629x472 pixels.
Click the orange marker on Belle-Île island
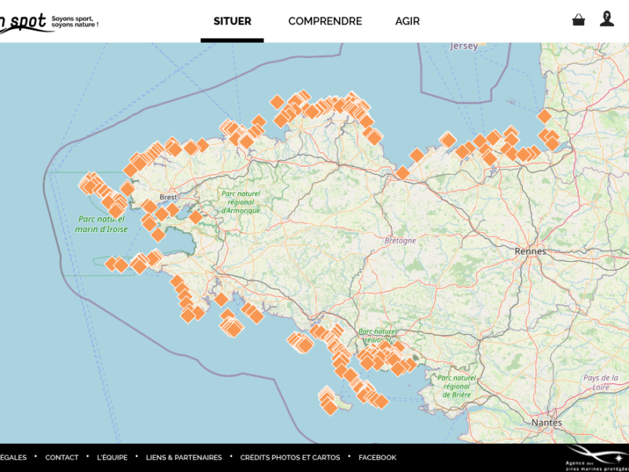329,406
